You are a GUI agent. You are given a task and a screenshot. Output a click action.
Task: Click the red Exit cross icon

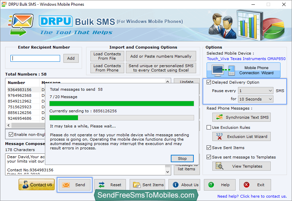[246, 185]
